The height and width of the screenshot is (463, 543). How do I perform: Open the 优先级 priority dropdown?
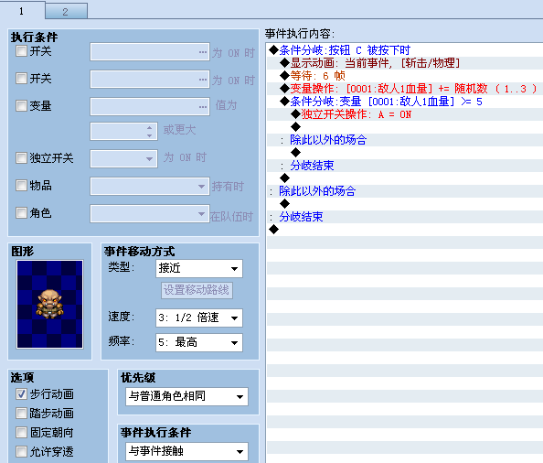(186, 396)
